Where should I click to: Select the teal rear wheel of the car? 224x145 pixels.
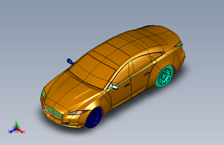[x=164, y=76]
